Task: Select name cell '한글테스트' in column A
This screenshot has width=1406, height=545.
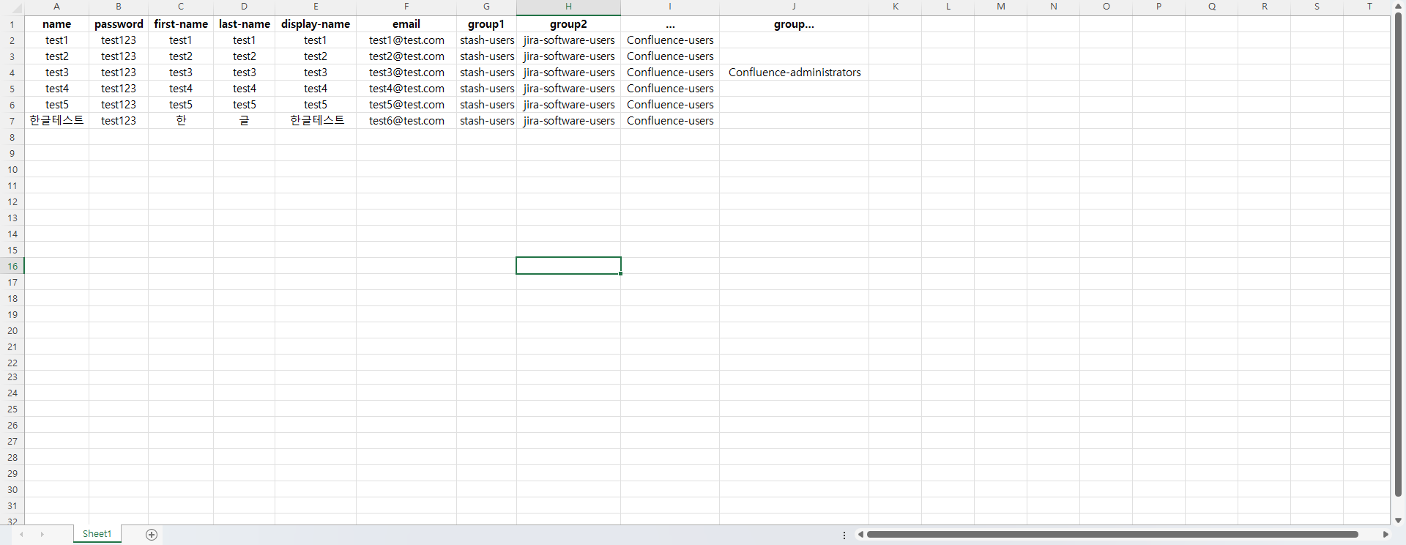Action: pyautogui.click(x=56, y=121)
